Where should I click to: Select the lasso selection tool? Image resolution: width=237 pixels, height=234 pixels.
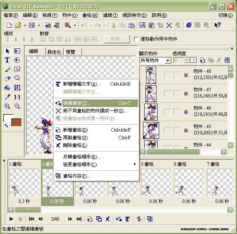17,78
